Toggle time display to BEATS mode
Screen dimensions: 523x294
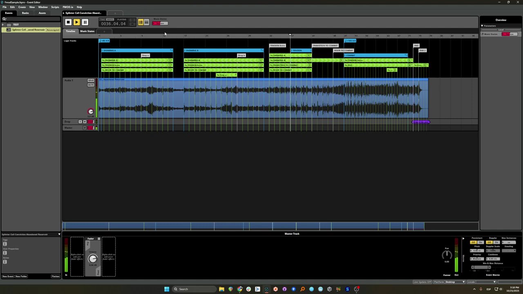point(110,19)
